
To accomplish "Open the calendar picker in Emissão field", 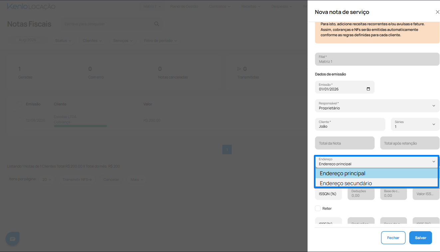I will (x=368, y=89).
